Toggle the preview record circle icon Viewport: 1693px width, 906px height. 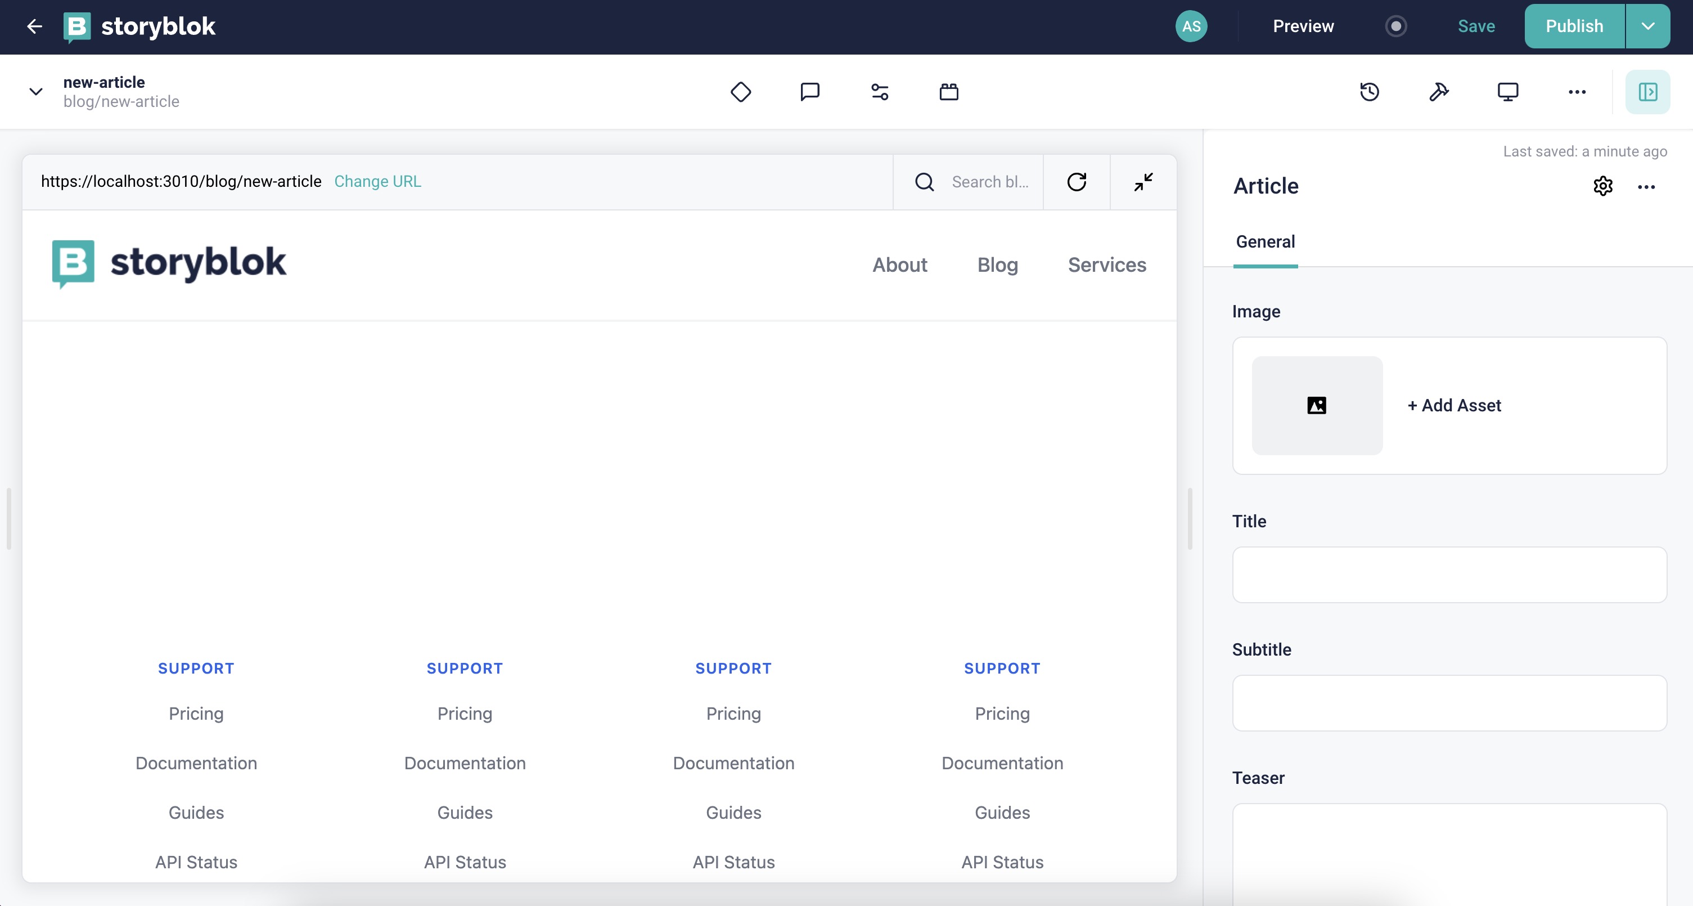tap(1396, 26)
